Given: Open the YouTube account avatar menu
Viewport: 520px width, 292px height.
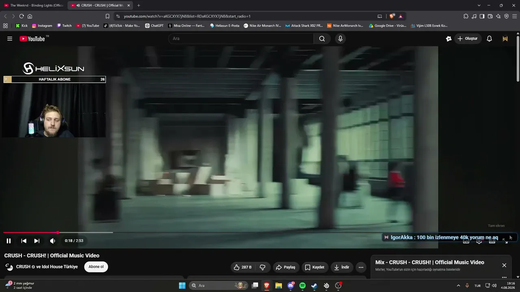Looking at the screenshot, I should click(505, 39).
